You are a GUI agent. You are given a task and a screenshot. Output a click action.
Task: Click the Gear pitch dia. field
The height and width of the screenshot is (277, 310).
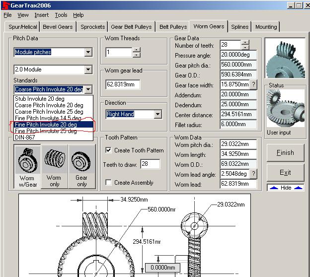coord(238,65)
